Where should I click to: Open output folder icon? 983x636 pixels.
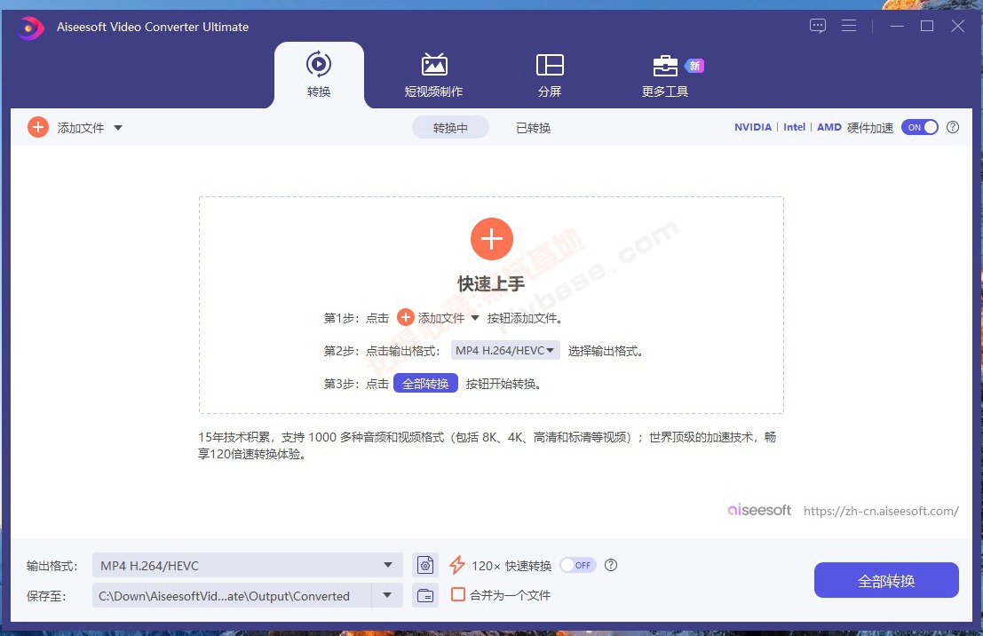tap(425, 595)
